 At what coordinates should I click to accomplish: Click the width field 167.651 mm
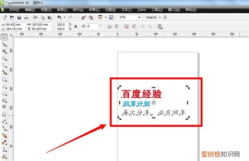(42, 25)
